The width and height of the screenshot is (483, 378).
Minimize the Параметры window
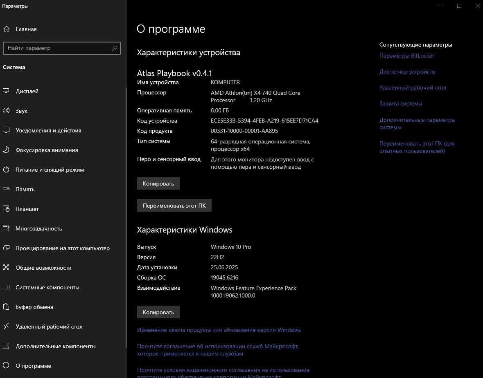(440, 6)
